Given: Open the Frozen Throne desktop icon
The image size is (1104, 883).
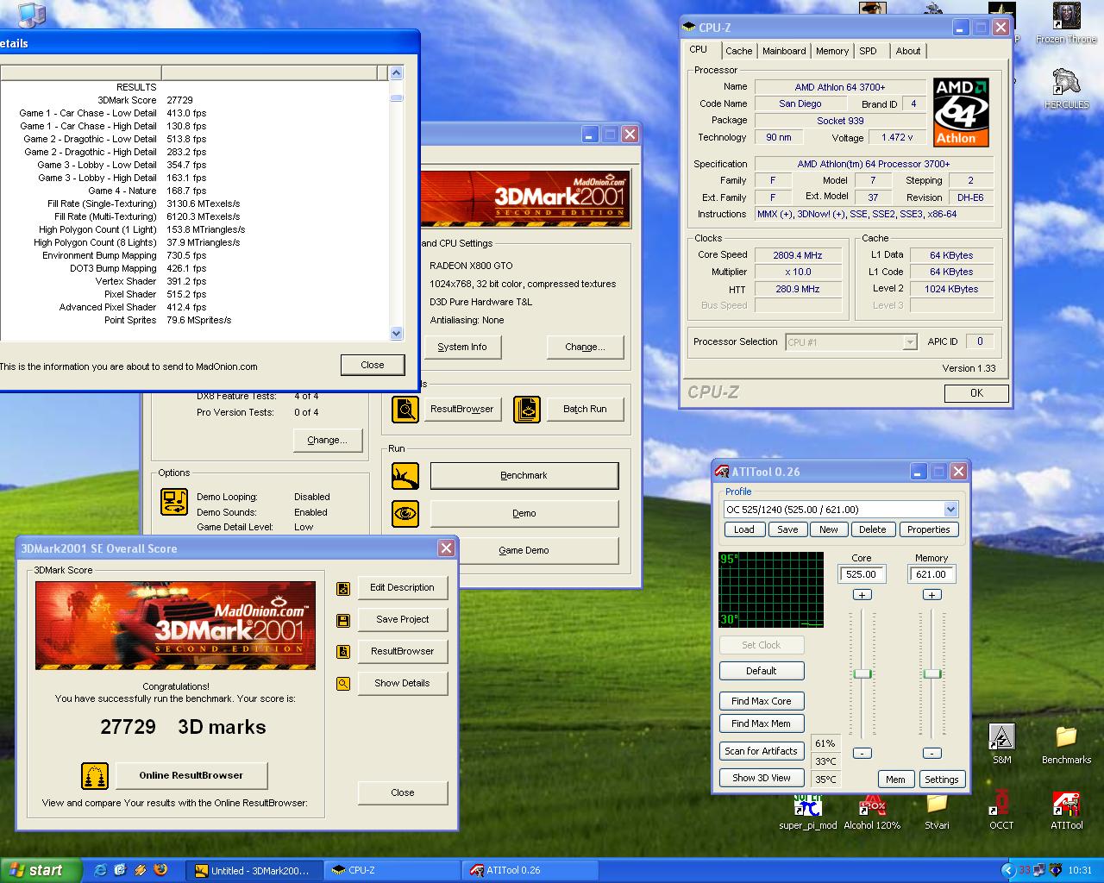Looking at the screenshot, I should [x=1066, y=24].
